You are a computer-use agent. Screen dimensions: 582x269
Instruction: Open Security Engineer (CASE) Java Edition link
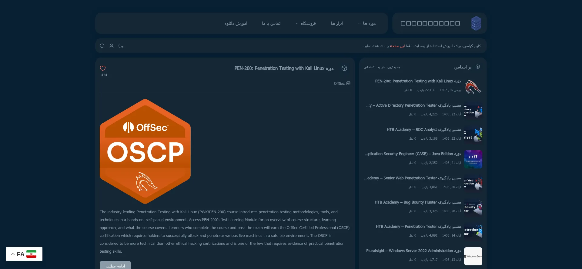[413, 154]
